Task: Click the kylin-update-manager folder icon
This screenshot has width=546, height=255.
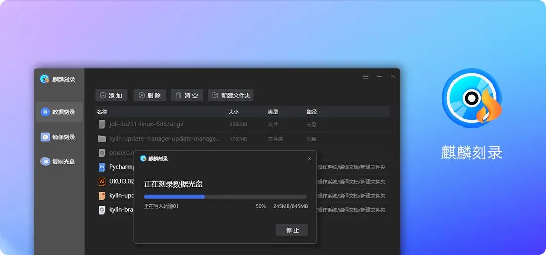Action: (102, 139)
